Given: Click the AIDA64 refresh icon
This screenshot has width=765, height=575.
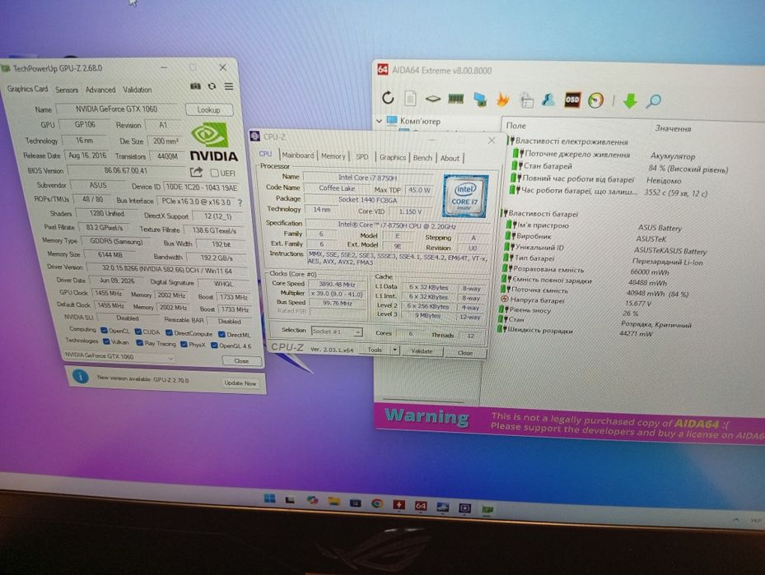Looking at the screenshot, I should tap(388, 98).
